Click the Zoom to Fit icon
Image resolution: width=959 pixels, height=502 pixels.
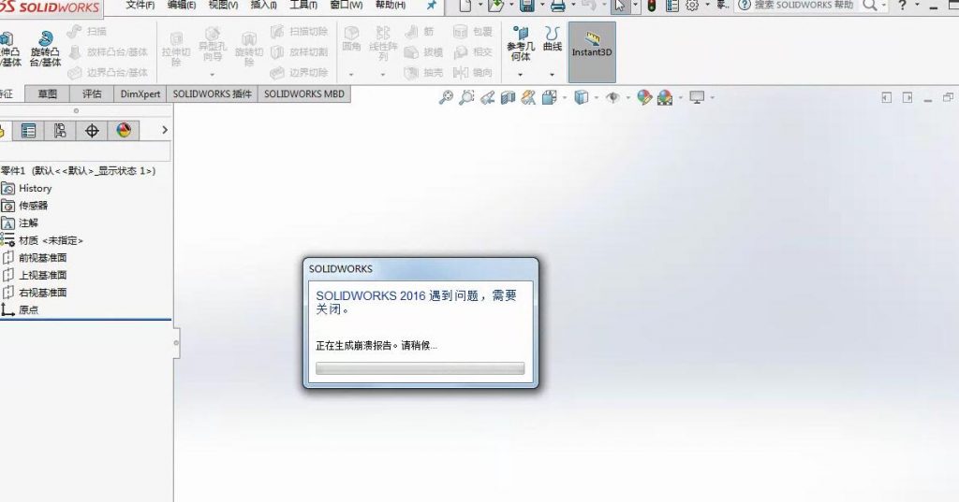tap(446, 97)
